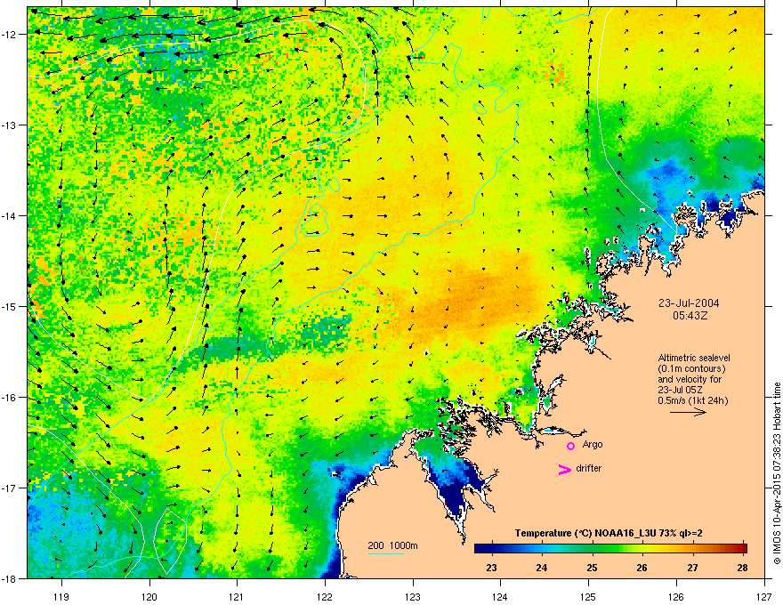Click the "23-Jul 05Z" caption line

pyautogui.click(x=680, y=390)
